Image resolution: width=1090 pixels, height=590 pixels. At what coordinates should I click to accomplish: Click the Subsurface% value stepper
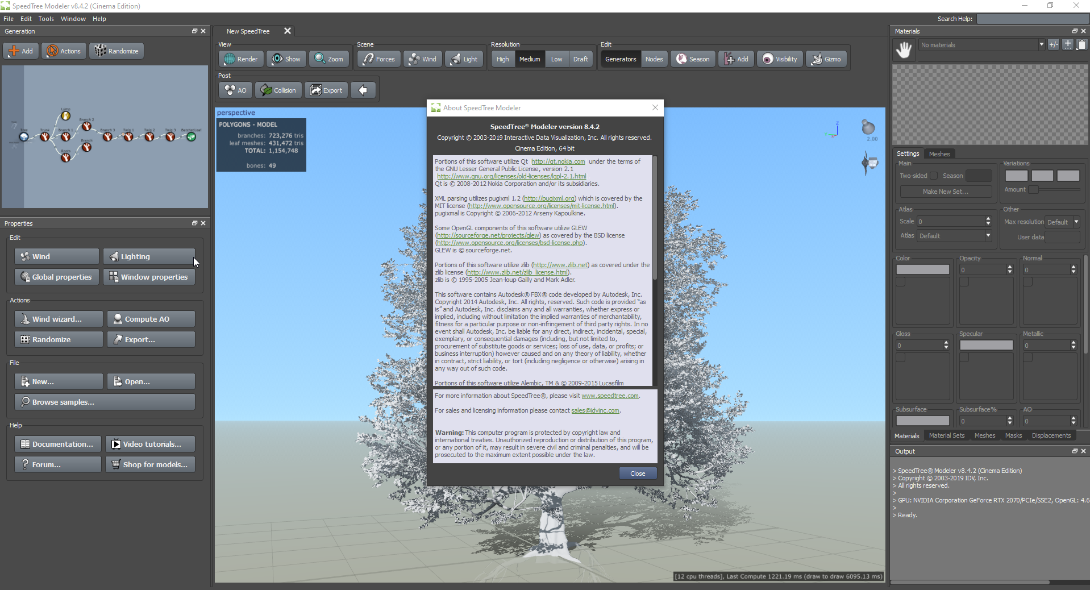click(1010, 421)
